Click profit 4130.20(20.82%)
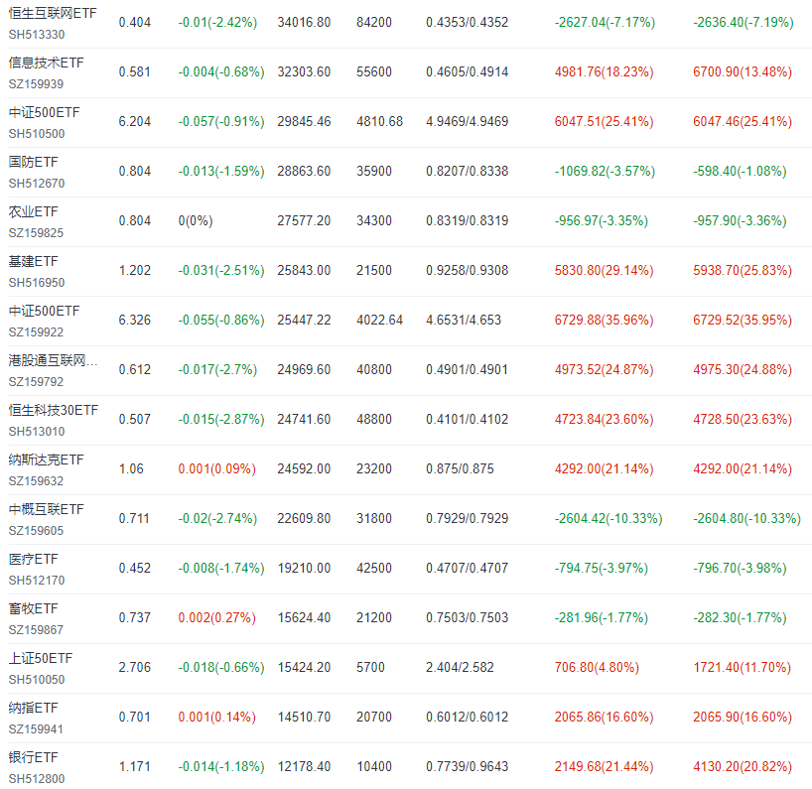 pyautogui.click(x=743, y=769)
